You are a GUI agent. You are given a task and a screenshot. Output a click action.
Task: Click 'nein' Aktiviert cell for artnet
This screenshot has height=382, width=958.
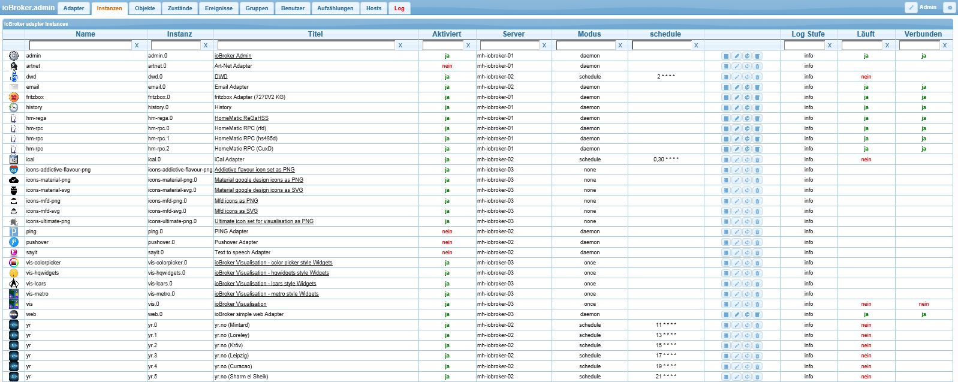tap(447, 66)
